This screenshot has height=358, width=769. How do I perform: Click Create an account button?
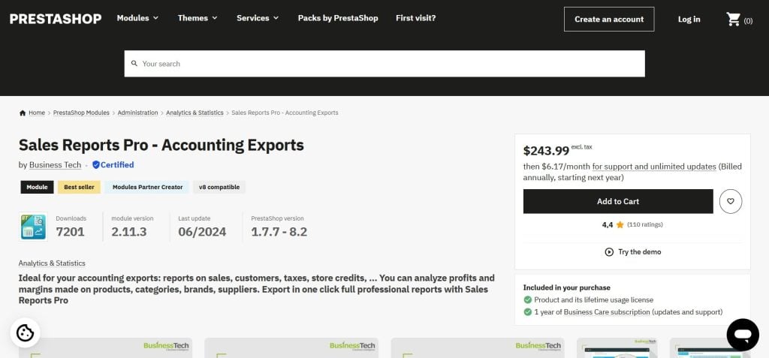(609, 19)
